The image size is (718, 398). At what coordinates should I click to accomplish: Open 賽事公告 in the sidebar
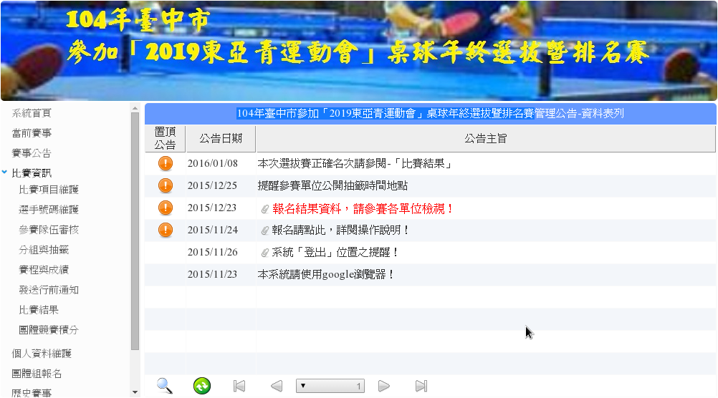click(32, 153)
